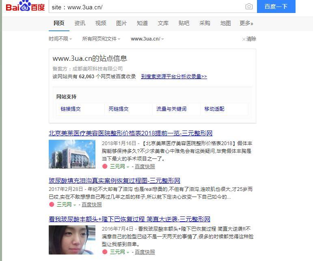The width and height of the screenshot is (313, 261).
Task: Click 三元网 source in the 玻尿酸丰额头 result
Action: pos(117,252)
